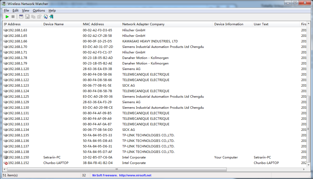The width and height of the screenshot is (313, 179).
Task: Click red disconnected icon for 192.168.1.152
Action: (x=6, y=163)
